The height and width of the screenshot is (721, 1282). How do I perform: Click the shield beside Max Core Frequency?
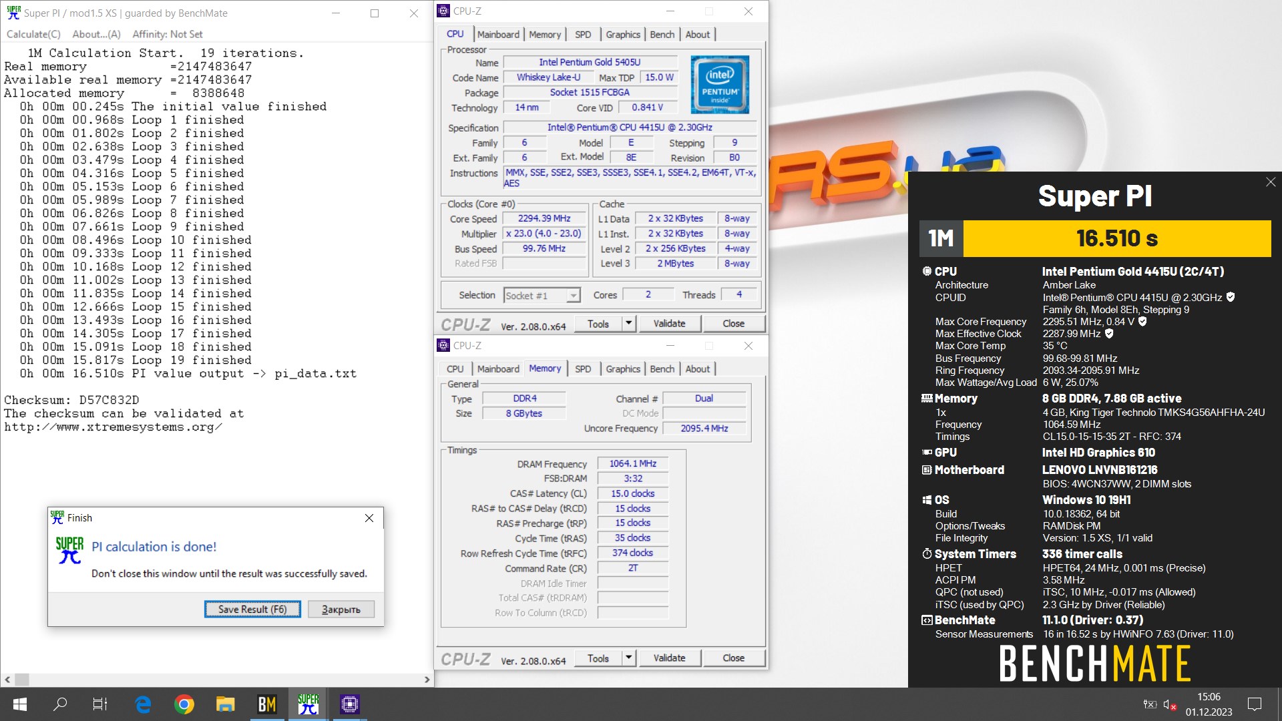click(x=1142, y=321)
